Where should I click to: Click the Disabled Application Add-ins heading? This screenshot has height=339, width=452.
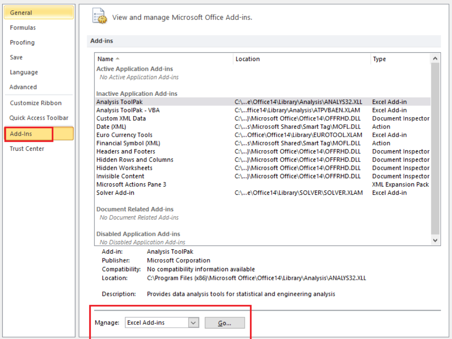click(x=138, y=234)
